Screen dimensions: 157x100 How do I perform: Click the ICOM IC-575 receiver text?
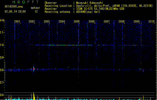[100, 9]
